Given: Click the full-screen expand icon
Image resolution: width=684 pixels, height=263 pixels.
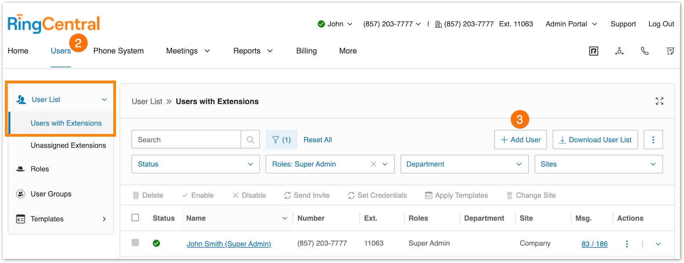Looking at the screenshot, I should (x=659, y=101).
